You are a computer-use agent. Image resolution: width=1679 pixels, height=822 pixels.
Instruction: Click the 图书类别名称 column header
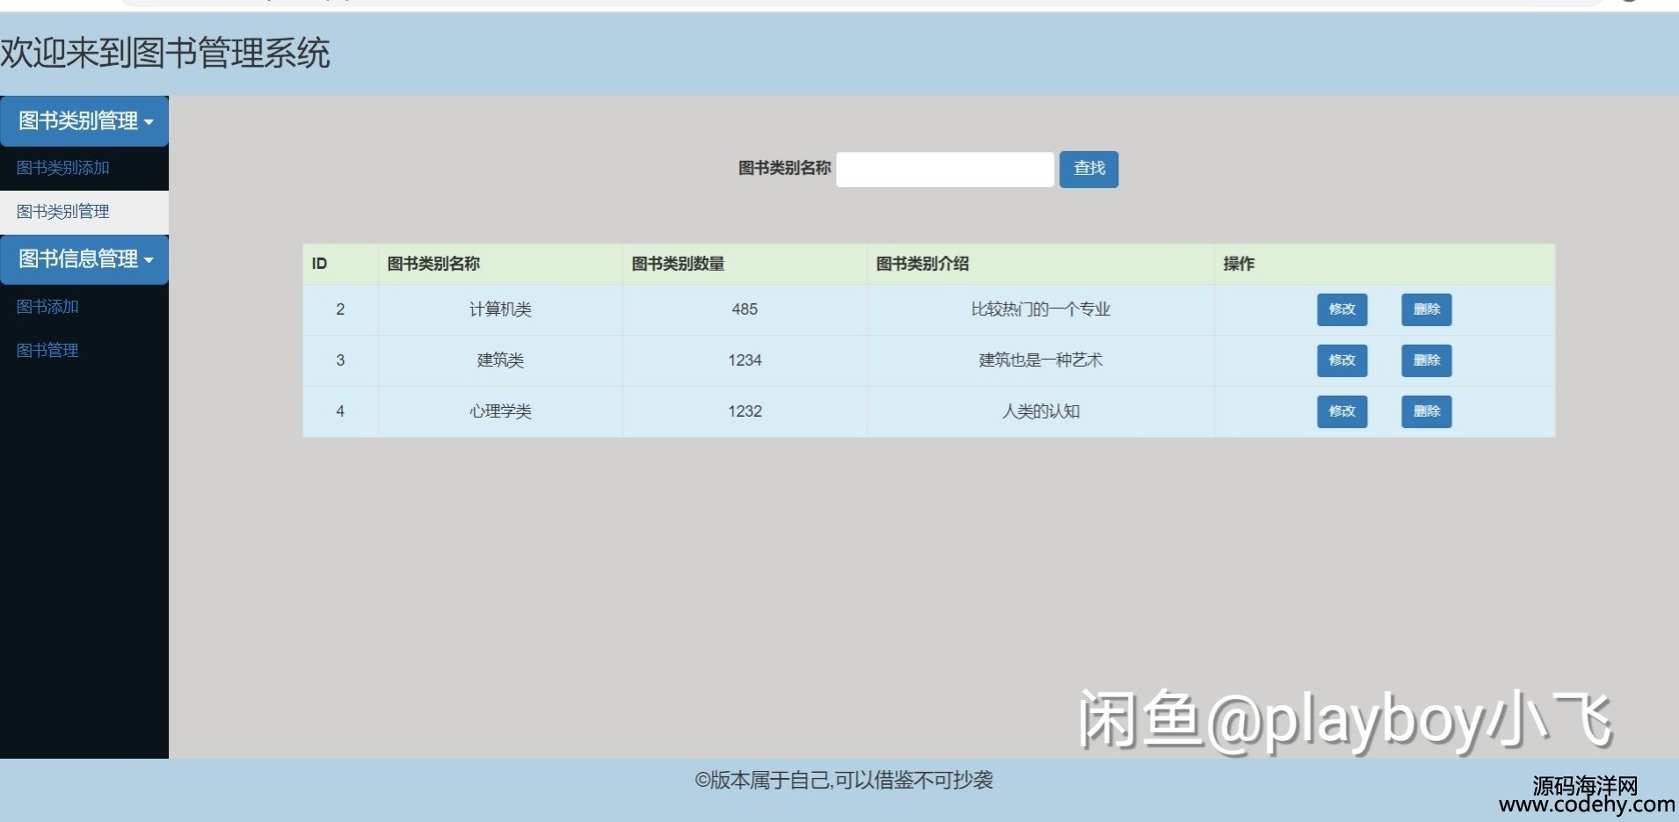[x=500, y=264]
